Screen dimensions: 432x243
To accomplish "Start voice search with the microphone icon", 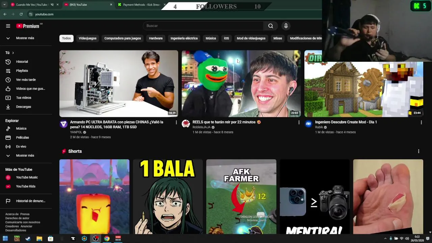I will 286,26.
